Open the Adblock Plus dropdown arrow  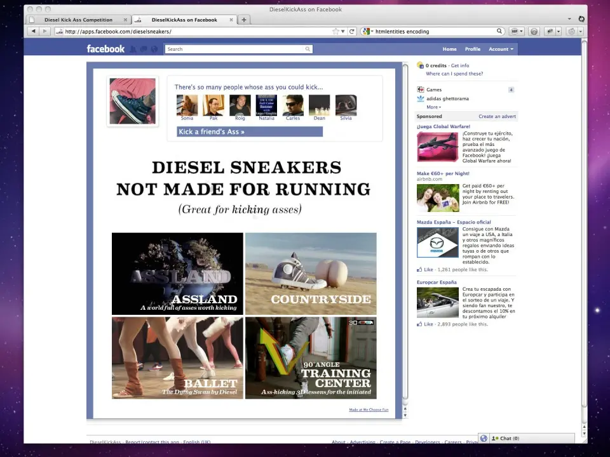[522, 32]
